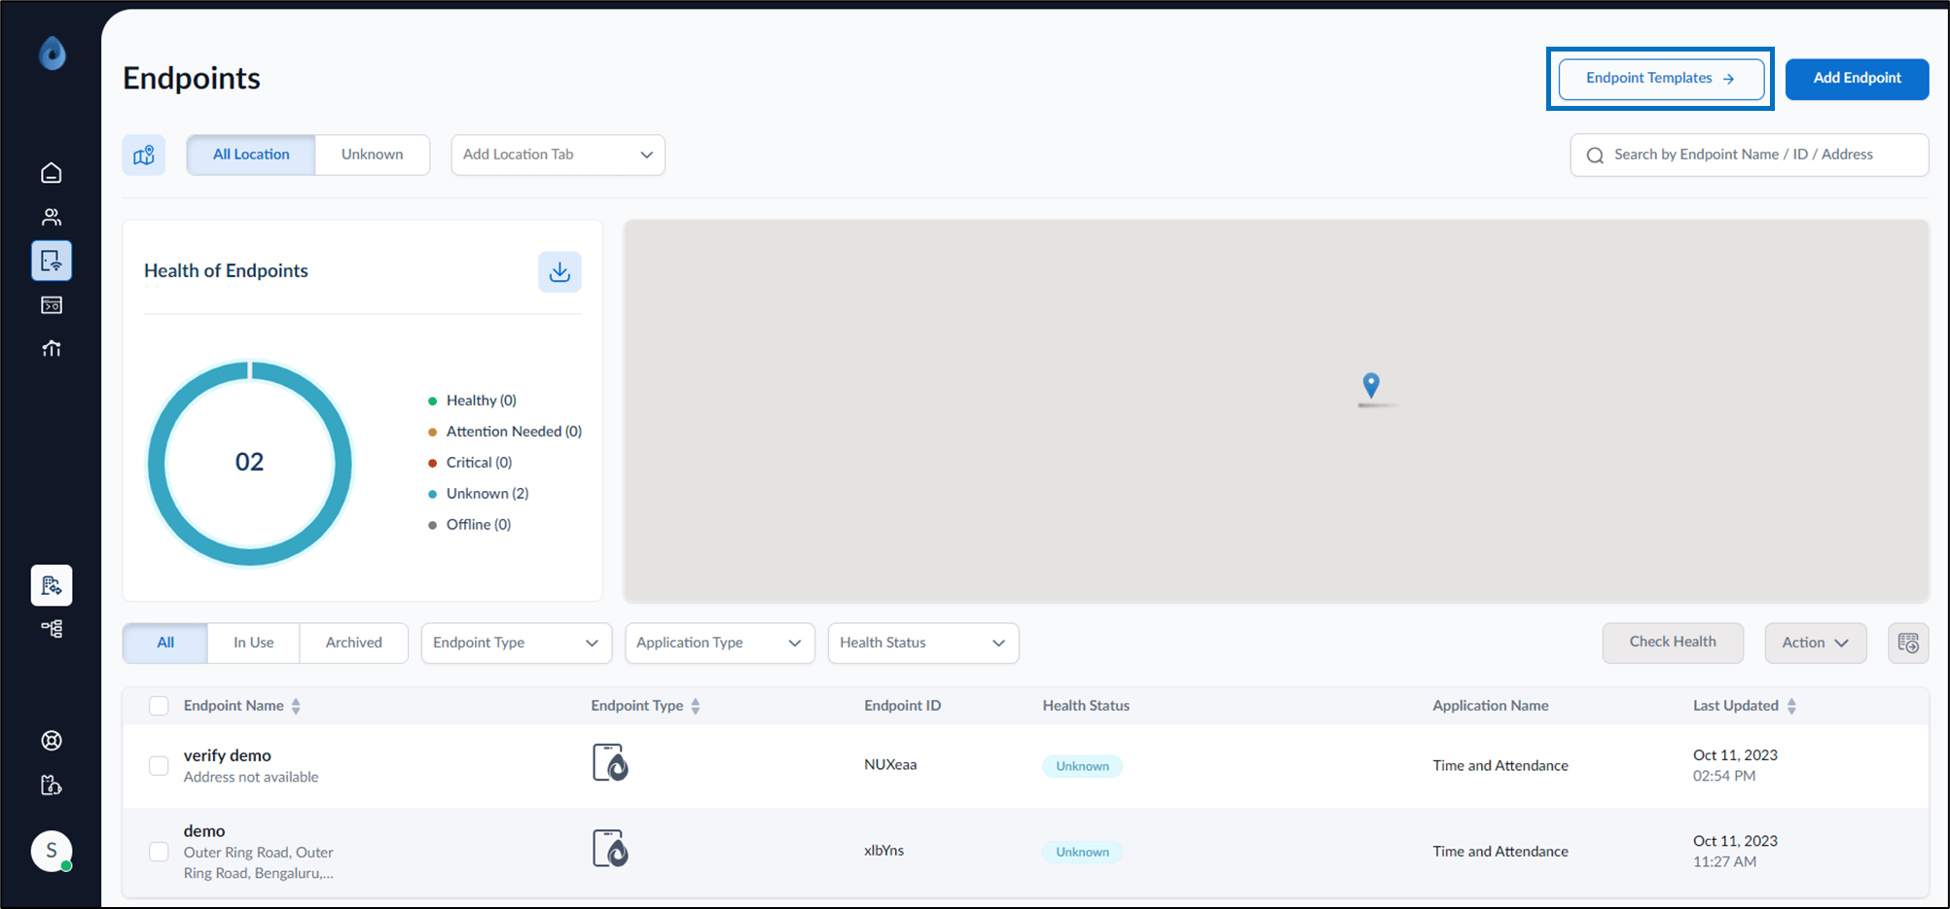Open Endpoint Templates
Screen dimensions: 1950x909
(x=1661, y=79)
